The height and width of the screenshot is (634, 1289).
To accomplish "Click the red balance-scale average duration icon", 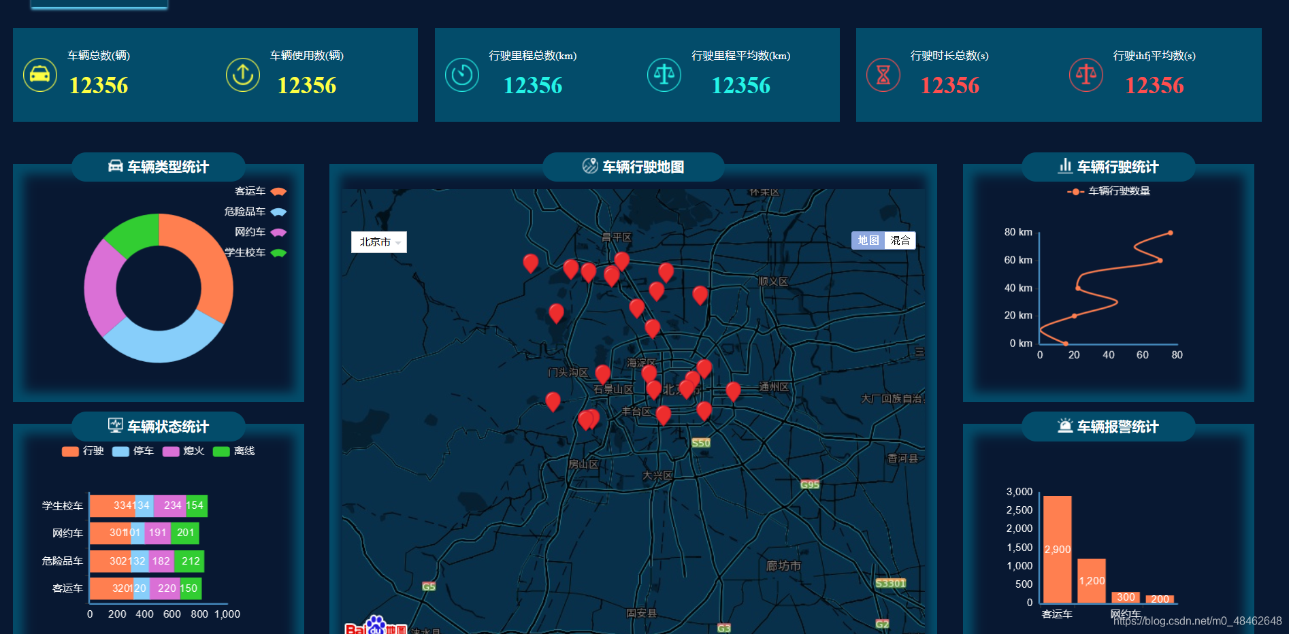I will 1086,75.
